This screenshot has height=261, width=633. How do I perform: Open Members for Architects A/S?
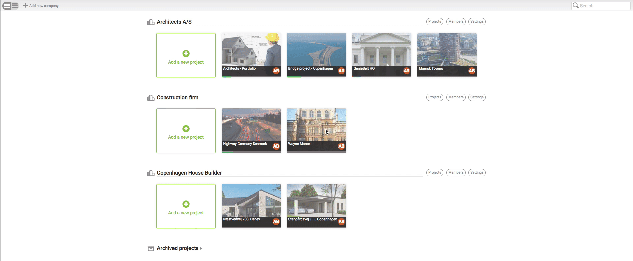[x=456, y=22]
